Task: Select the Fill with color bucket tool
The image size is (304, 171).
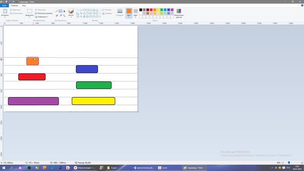Action: (x=60, y=11)
